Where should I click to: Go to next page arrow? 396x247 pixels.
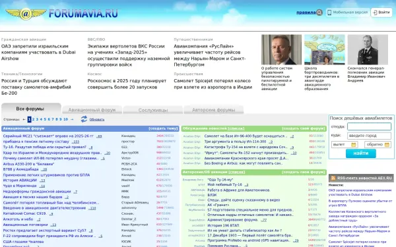pyautogui.click(x=72, y=119)
